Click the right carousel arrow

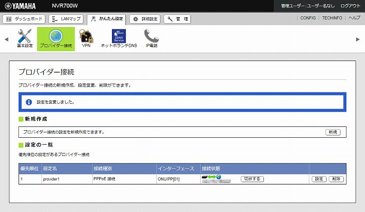pos(358,39)
